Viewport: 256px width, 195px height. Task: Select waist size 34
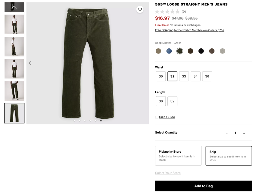pos(195,76)
